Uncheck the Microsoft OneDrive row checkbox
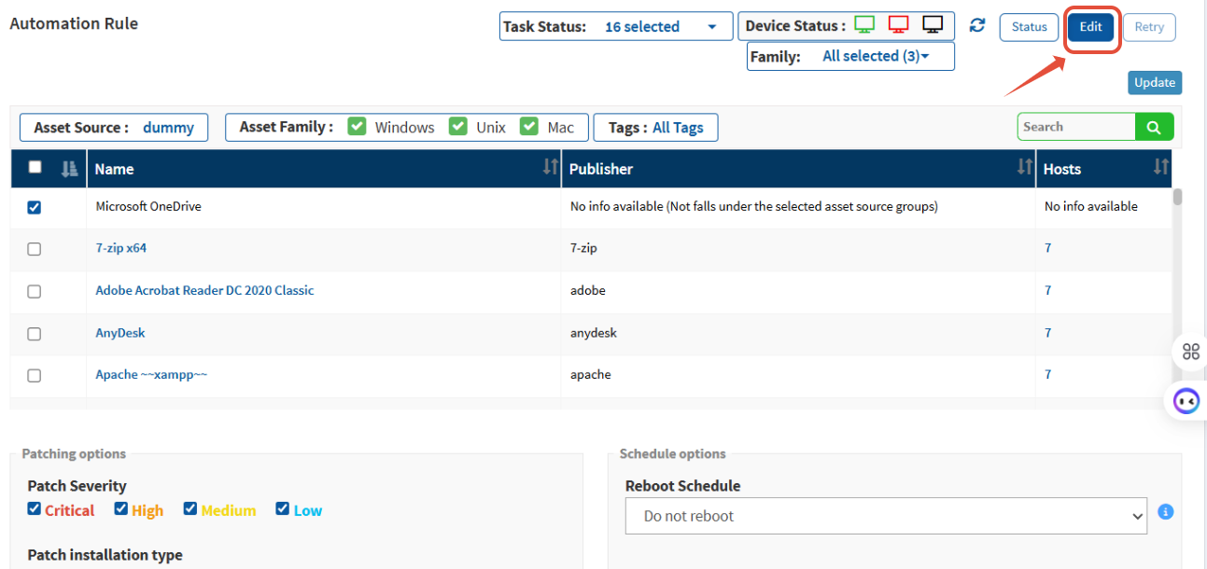Screen dimensions: 1207x569 35,207
